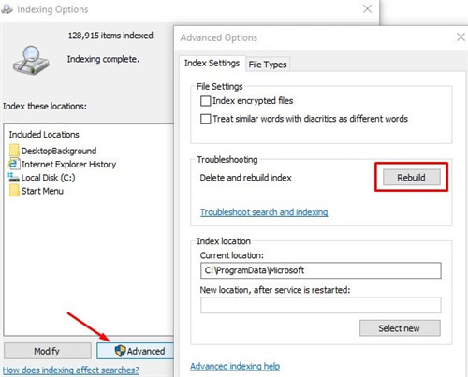
Task: Click the New location input field
Action: point(321,305)
